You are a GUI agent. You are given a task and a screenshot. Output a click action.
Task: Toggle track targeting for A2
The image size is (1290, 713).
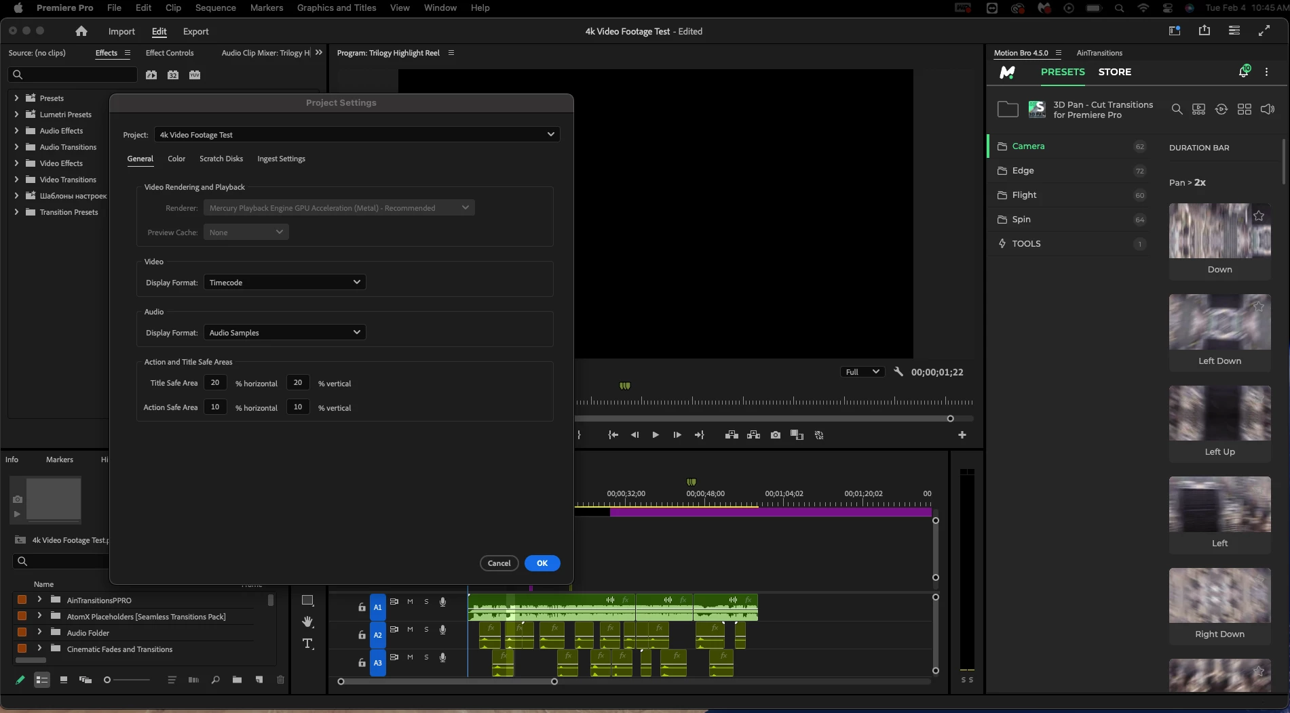[378, 635]
